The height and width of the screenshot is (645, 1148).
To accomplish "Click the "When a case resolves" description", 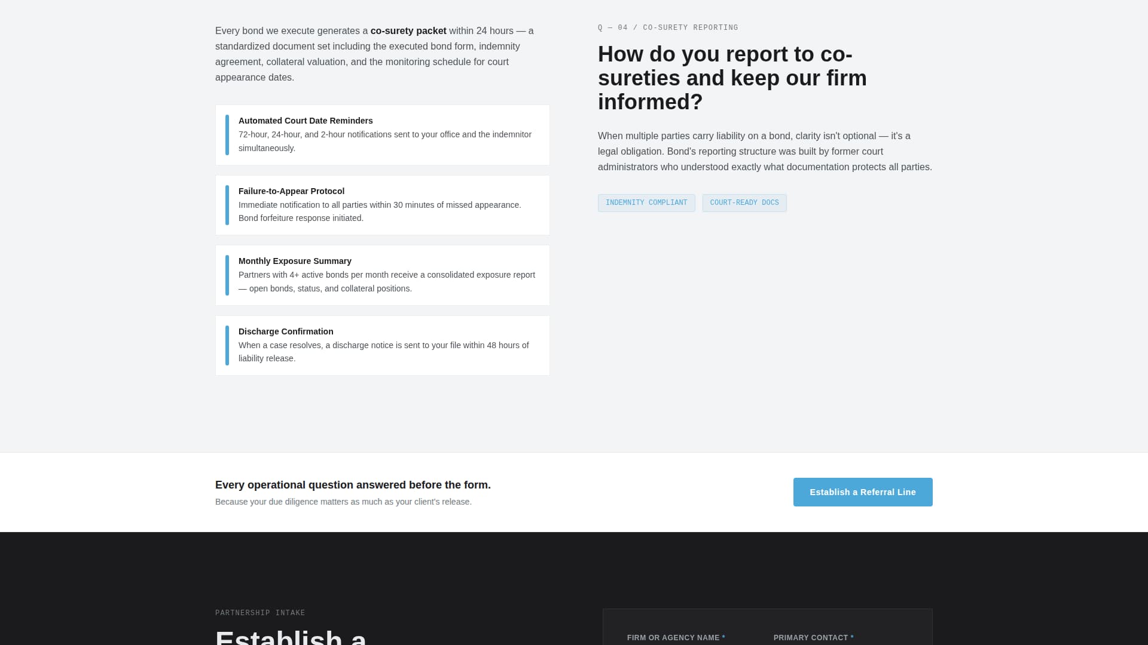I will click(384, 352).
